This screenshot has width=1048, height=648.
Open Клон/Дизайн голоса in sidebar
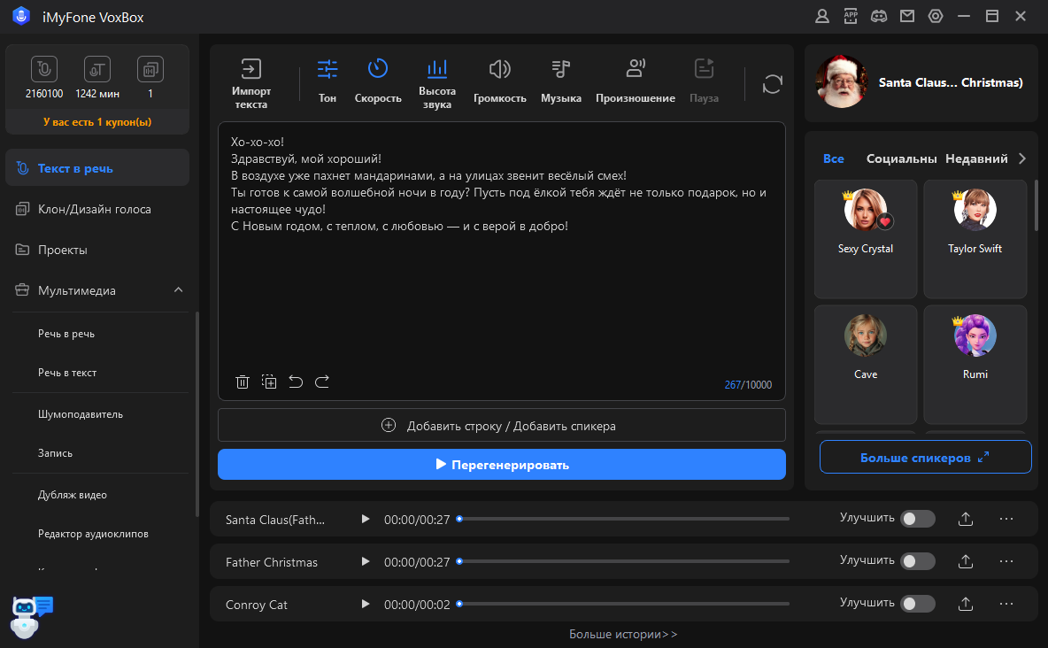tap(94, 209)
